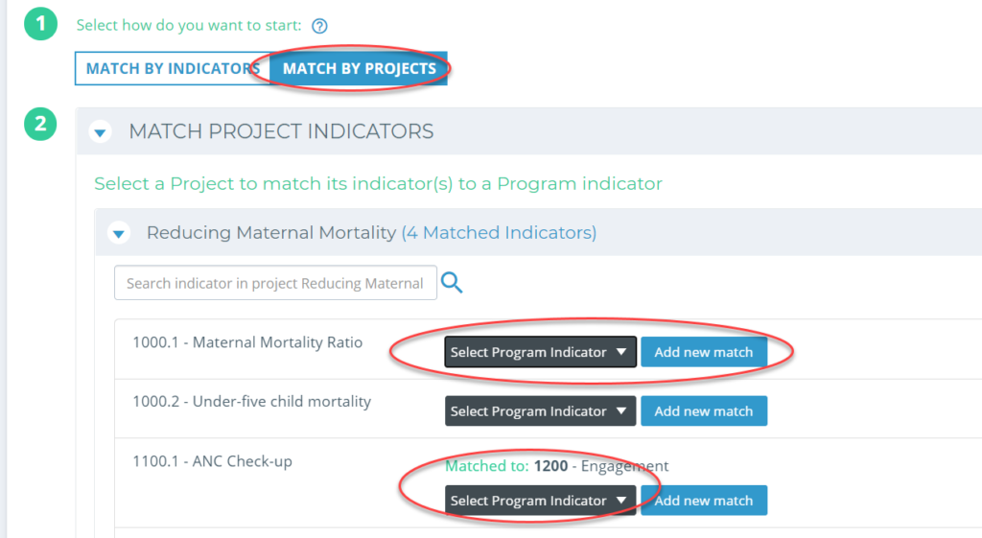This screenshot has width=982, height=538.
Task: Add new match for Maternal Mortality Ratio
Action: 704,352
